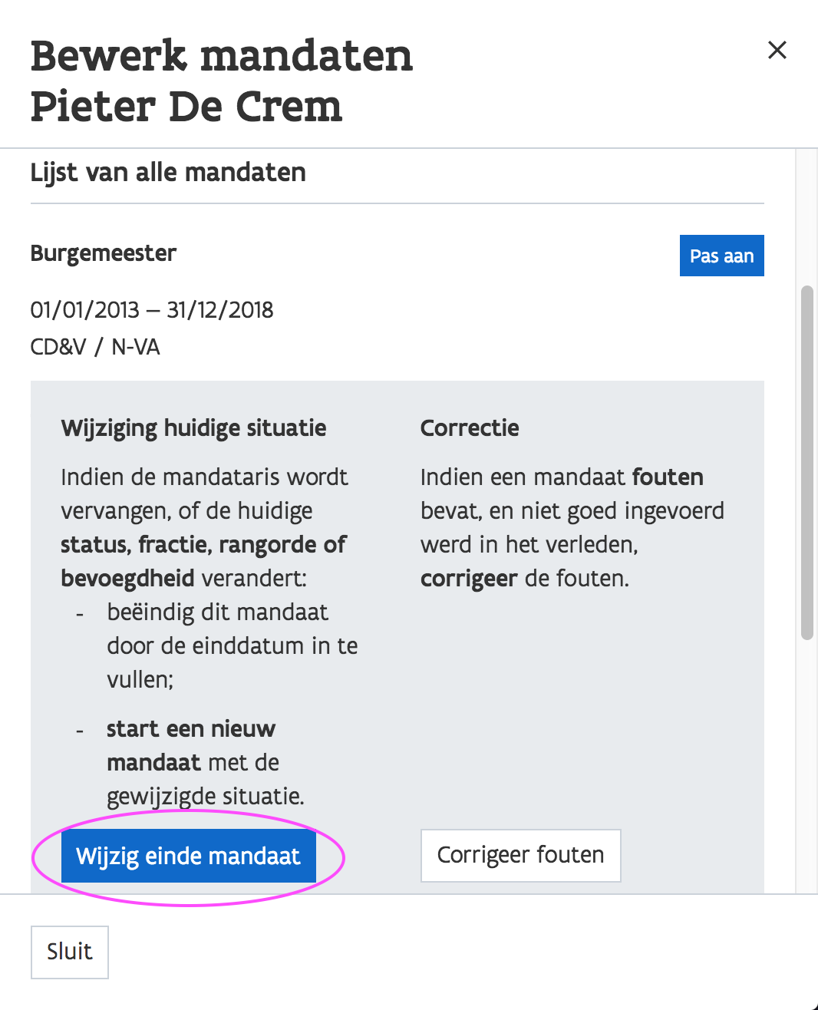Click the vertical scrollbar thumb
The width and height of the screenshot is (818, 1010).
click(806, 460)
